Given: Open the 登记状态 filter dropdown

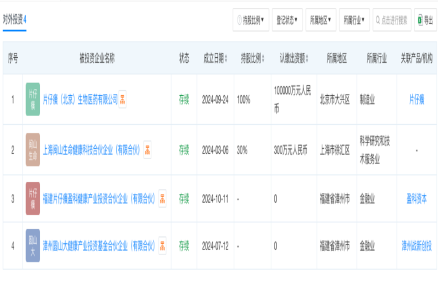Looking at the screenshot, I should tap(287, 20).
